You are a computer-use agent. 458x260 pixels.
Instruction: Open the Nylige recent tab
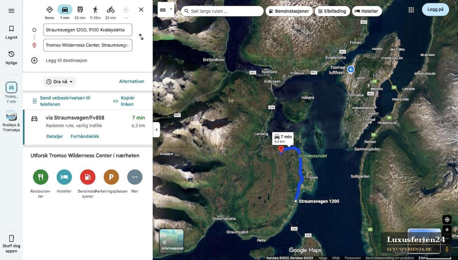(11, 58)
